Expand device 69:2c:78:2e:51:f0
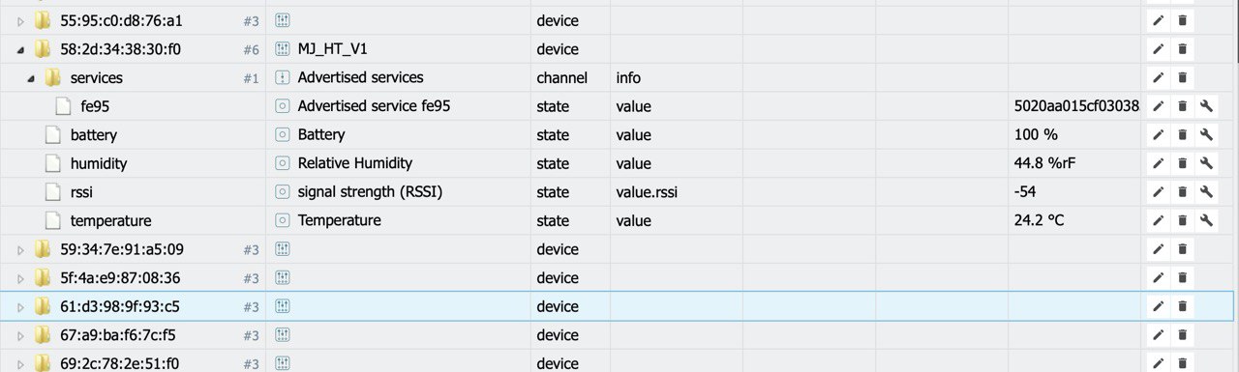The image size is (1239, 372). coord(21,364)
